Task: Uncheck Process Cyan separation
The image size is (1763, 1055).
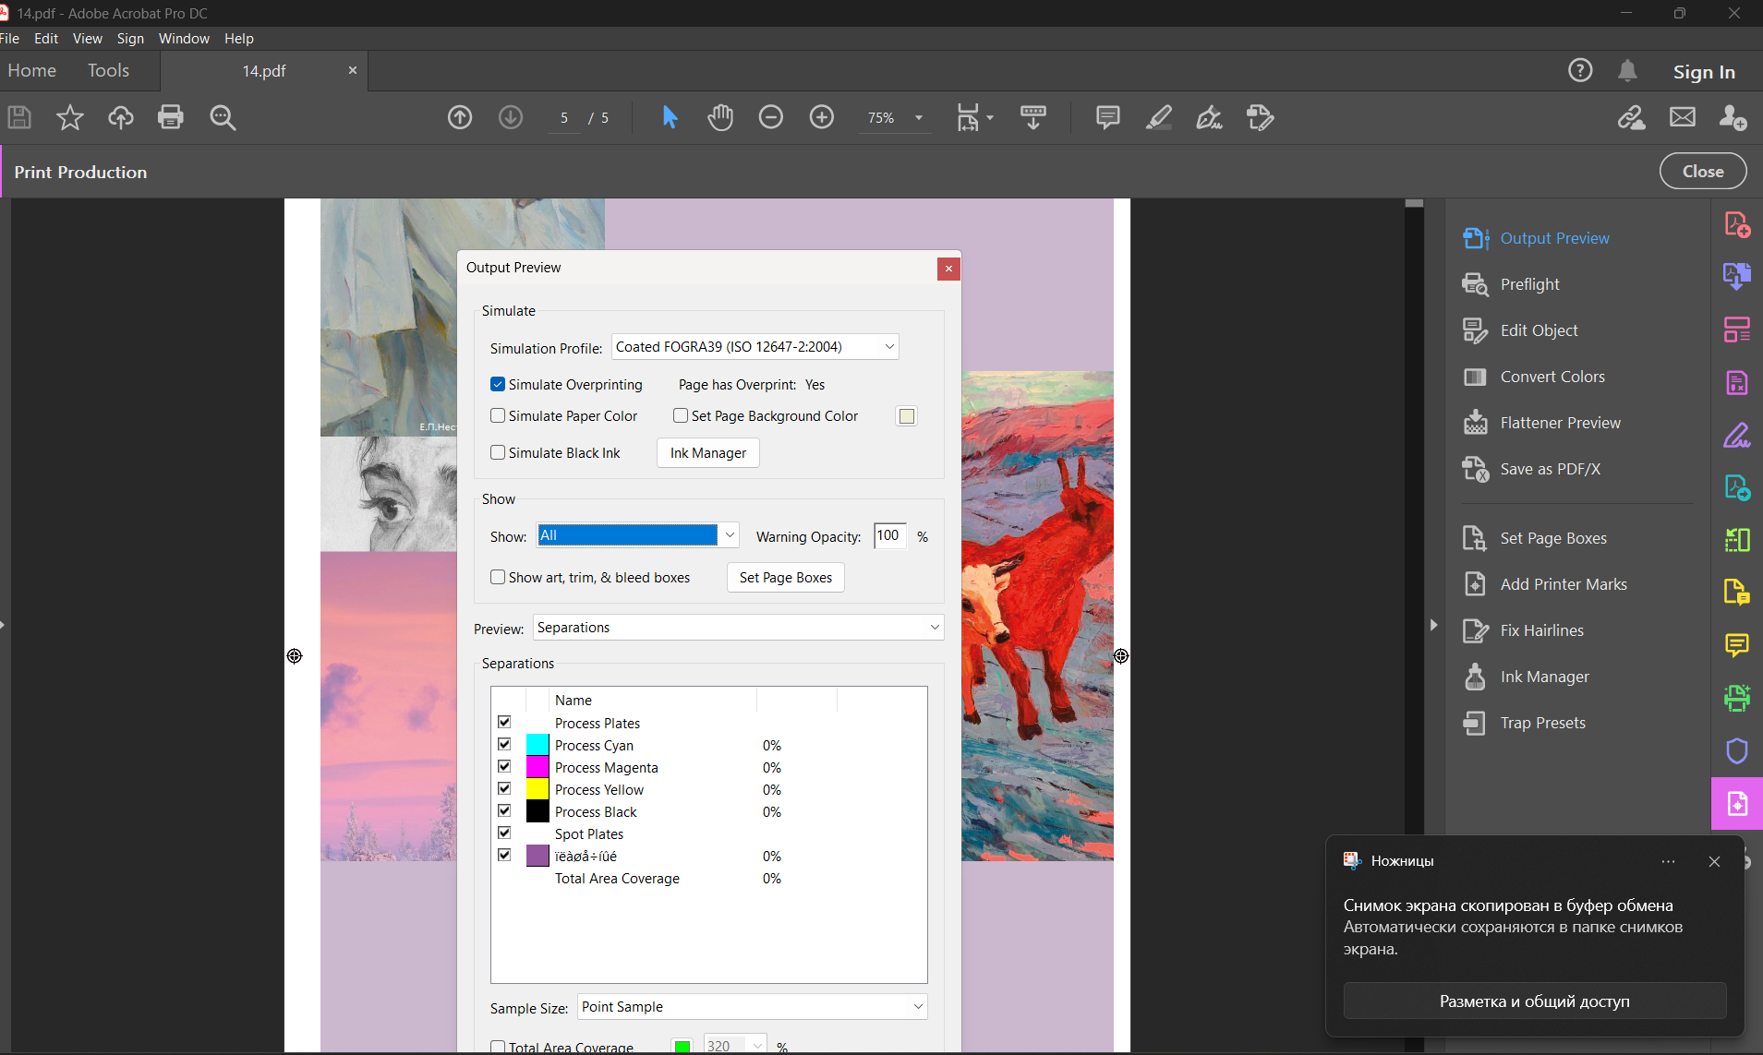Action: (x=504, y=744)
